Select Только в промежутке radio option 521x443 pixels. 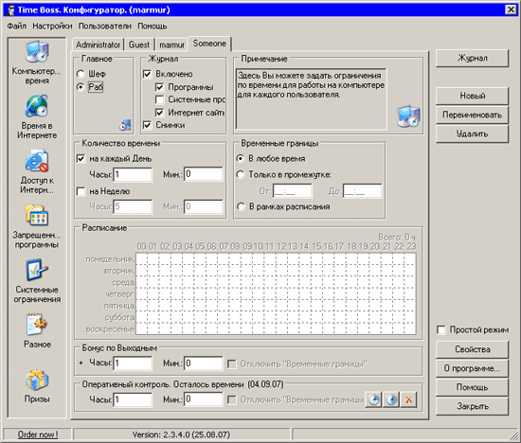(x=241, y=174)
